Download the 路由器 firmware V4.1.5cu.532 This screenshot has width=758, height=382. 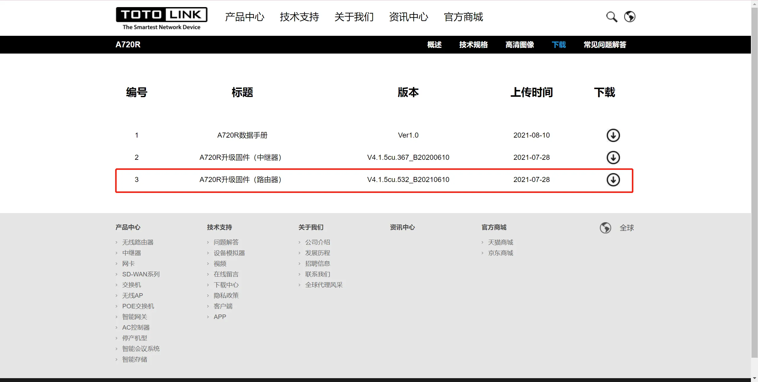(613, 180)
